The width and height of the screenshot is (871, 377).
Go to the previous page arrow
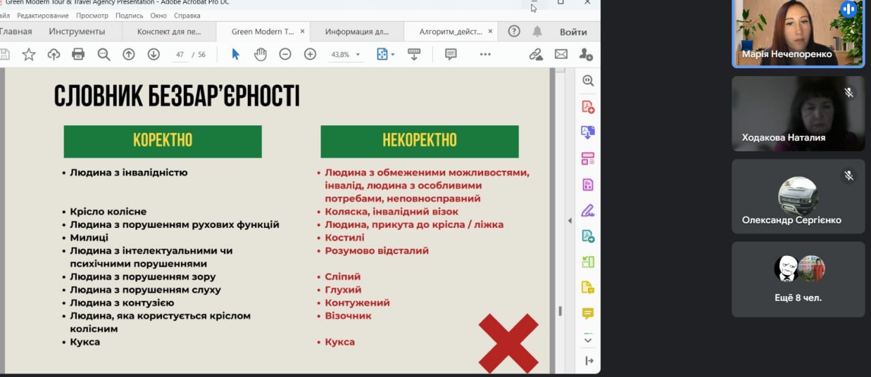tap(129, 54)
